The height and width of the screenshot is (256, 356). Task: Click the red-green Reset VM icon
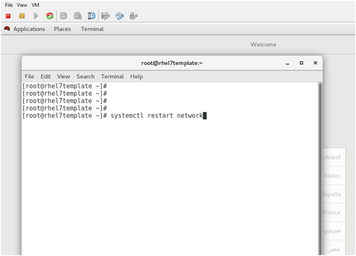tap(50, 16)
